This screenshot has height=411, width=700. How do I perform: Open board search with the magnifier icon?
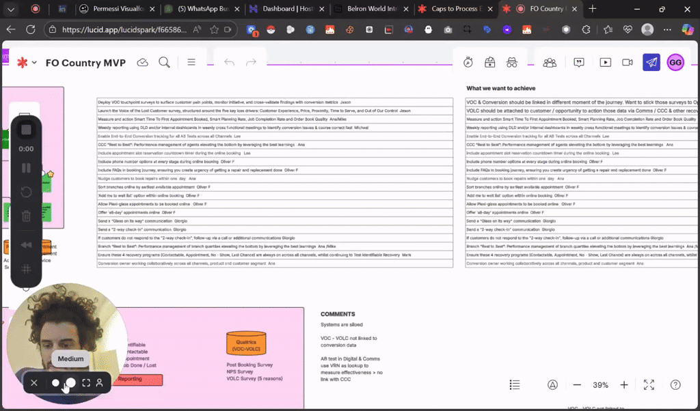163,62
